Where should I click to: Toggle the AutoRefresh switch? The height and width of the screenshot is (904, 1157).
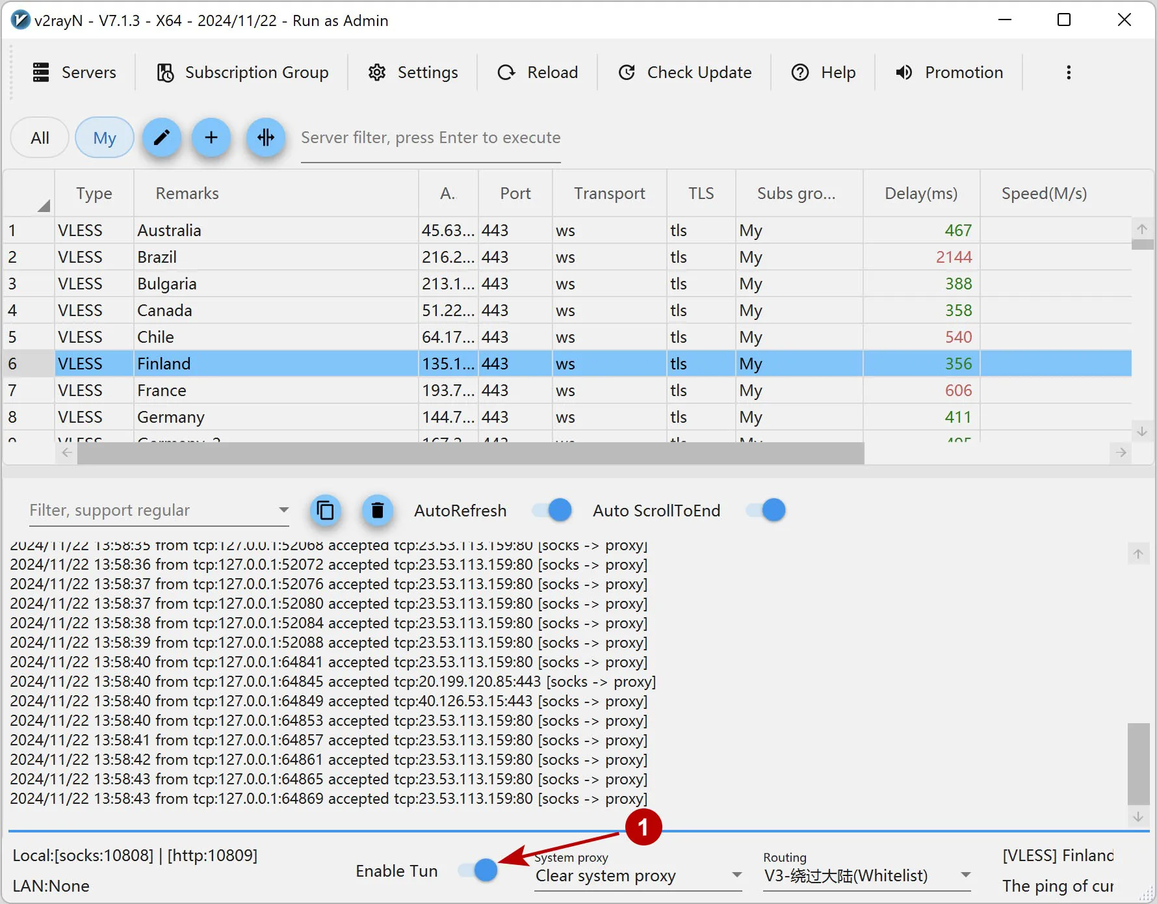tap(552, 511)
